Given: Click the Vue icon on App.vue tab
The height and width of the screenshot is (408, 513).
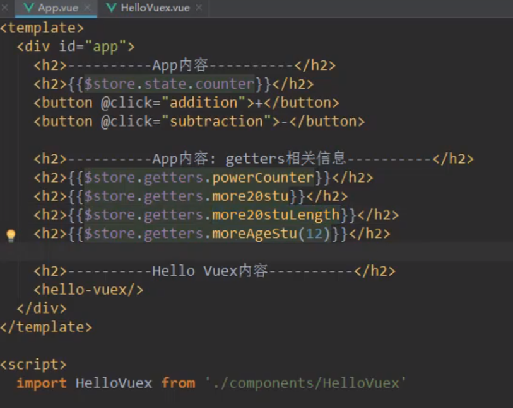Looking at the screenshot, I should click(29, 8).
